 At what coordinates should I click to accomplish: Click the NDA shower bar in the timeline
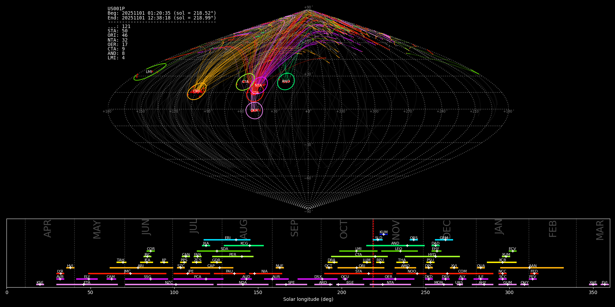[x=243, y=284]
